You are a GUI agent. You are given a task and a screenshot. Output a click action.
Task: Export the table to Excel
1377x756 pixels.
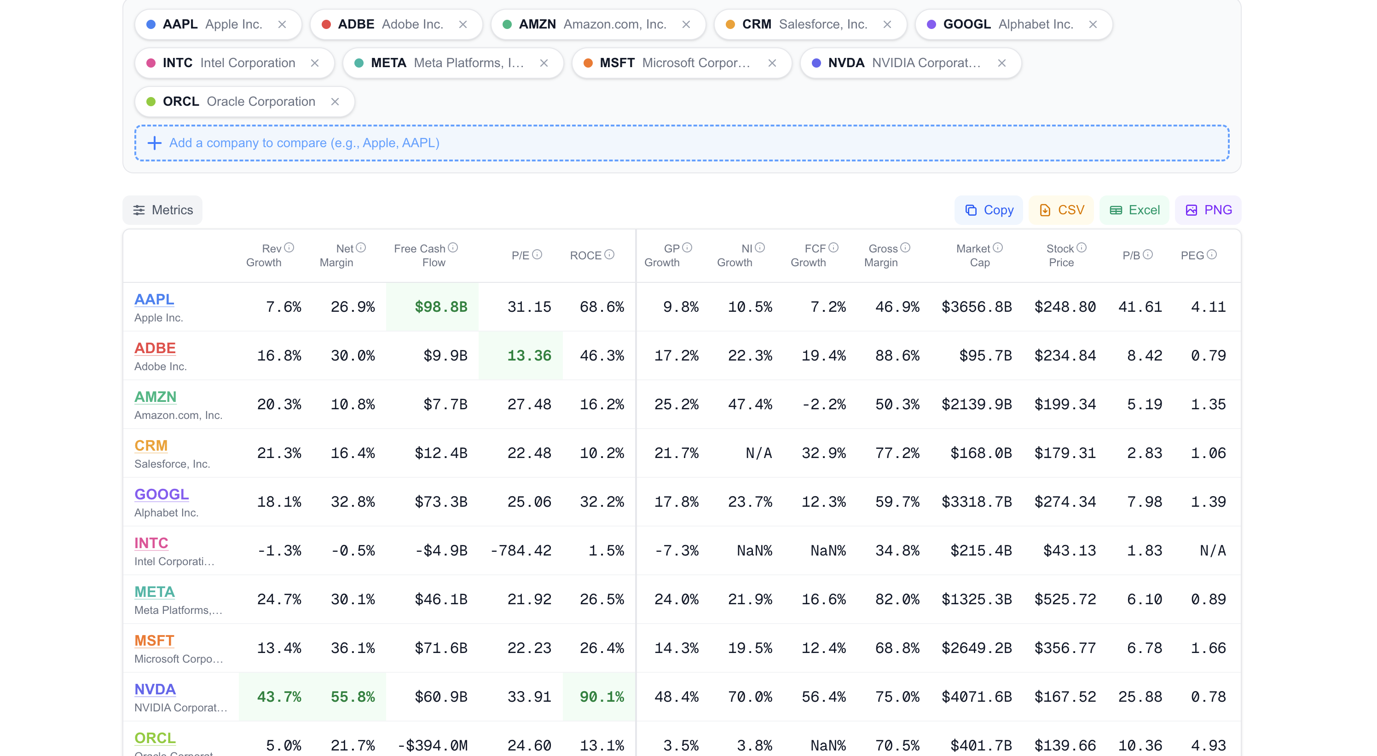pyautogui.click(x=1134, y=210)
